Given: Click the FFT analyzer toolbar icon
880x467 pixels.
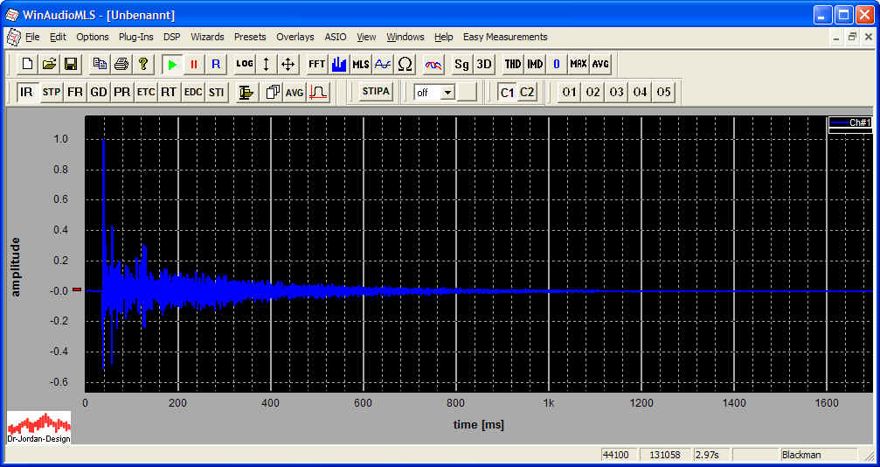Looking at the screenshot, I should [x=316, y=64].
